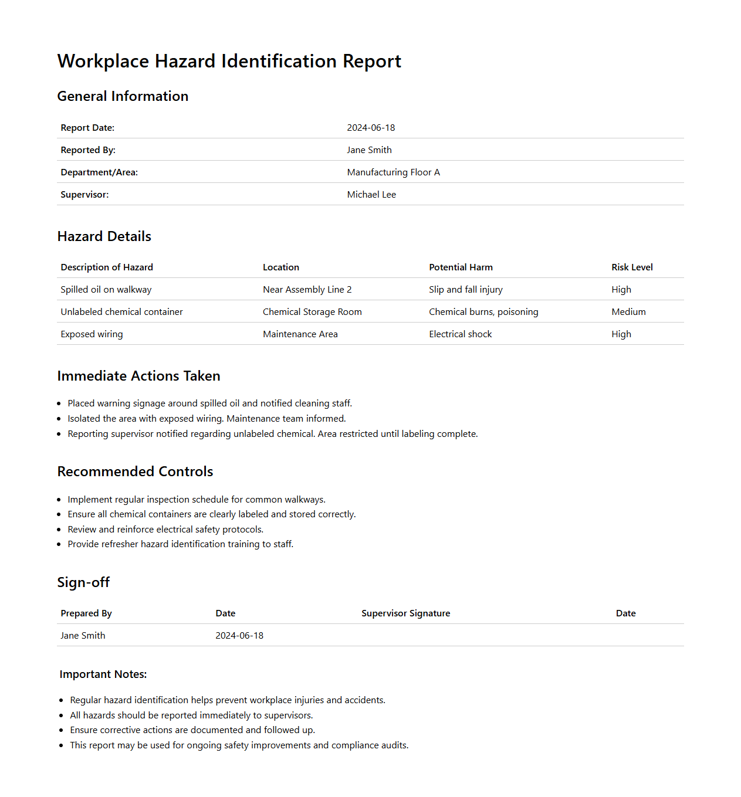Click the warning signage action bullet
The width and height of the screenshot is (741, 797).
209,403
